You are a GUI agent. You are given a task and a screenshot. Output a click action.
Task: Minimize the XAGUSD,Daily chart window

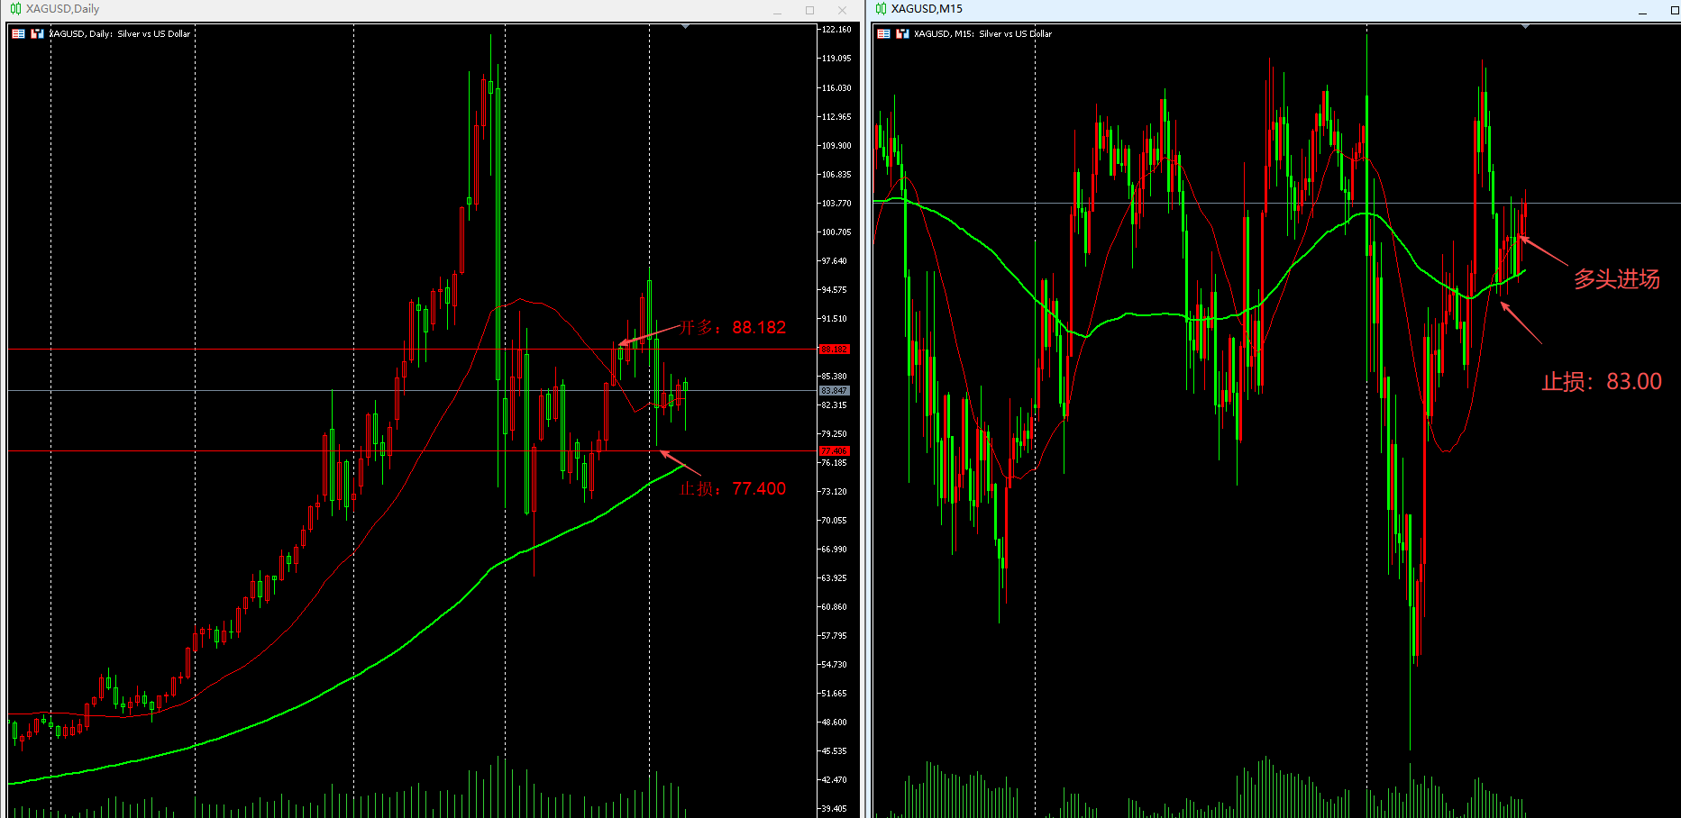(x=777, y=11)
